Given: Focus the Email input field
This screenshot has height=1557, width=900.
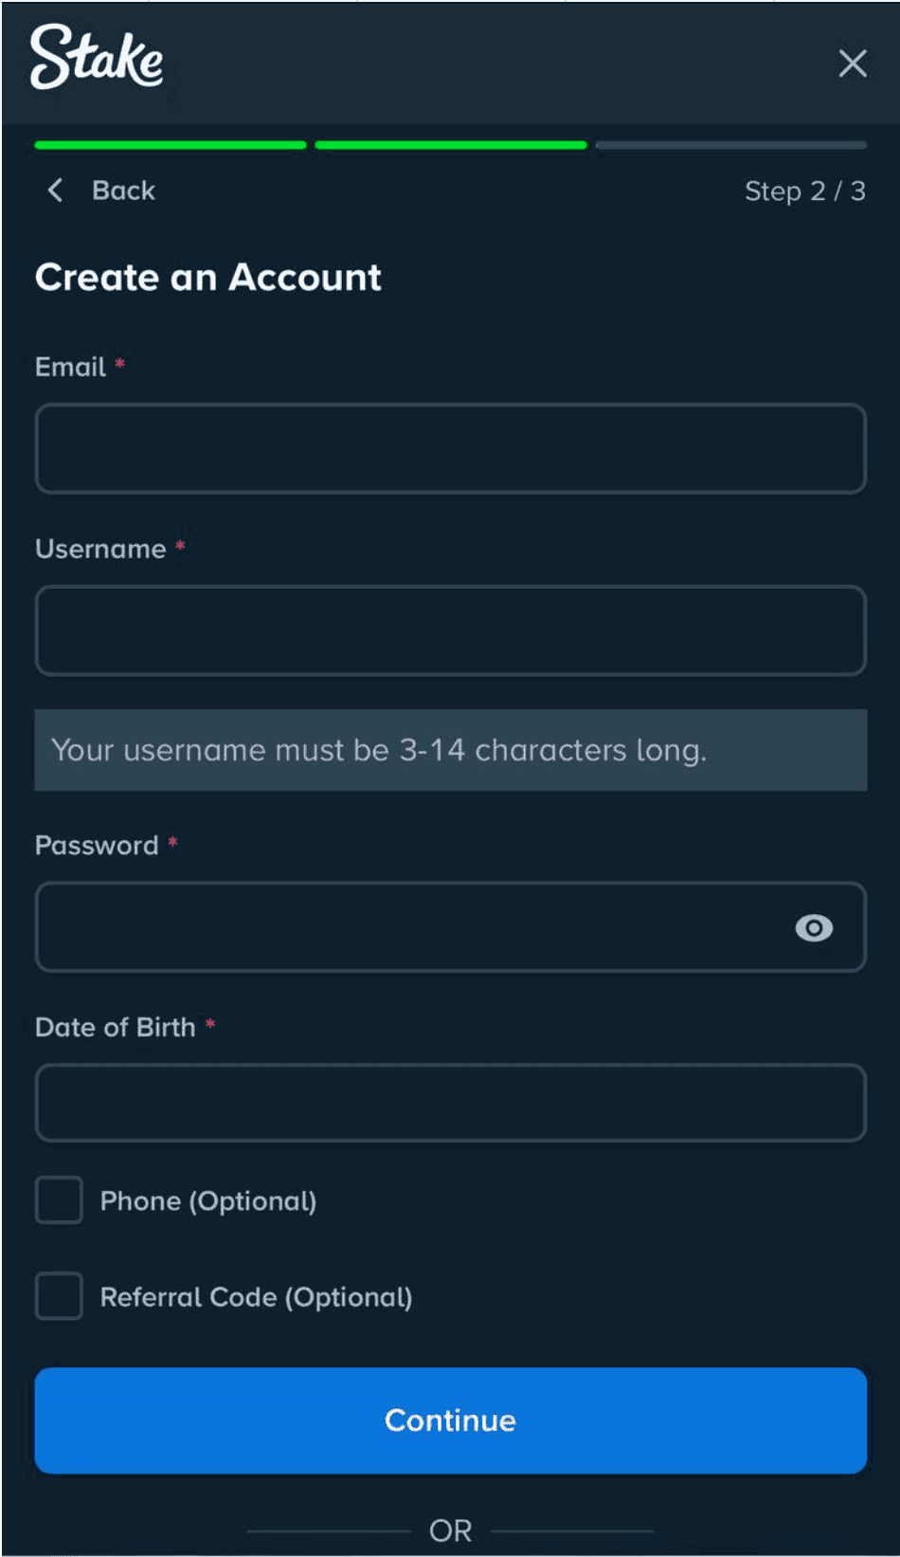Looking at the screenshot, I should (x=450, y=449).
